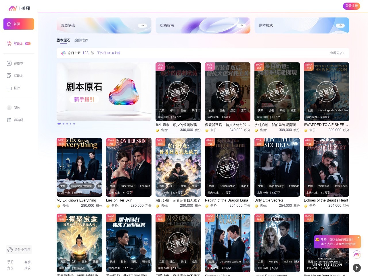Open Rebirth of the Dragon Luna cover

click(x=228, y=167)
